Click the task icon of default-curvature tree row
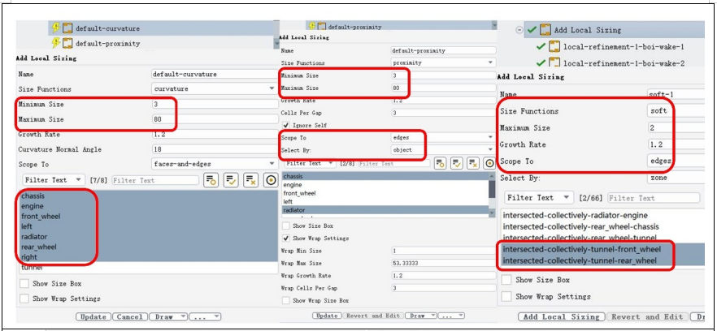The height and width of the screenshot is (331, 717). click(x=67, y=28)
